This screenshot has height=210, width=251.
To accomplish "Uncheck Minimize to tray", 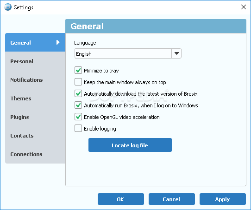I will 78,70.
